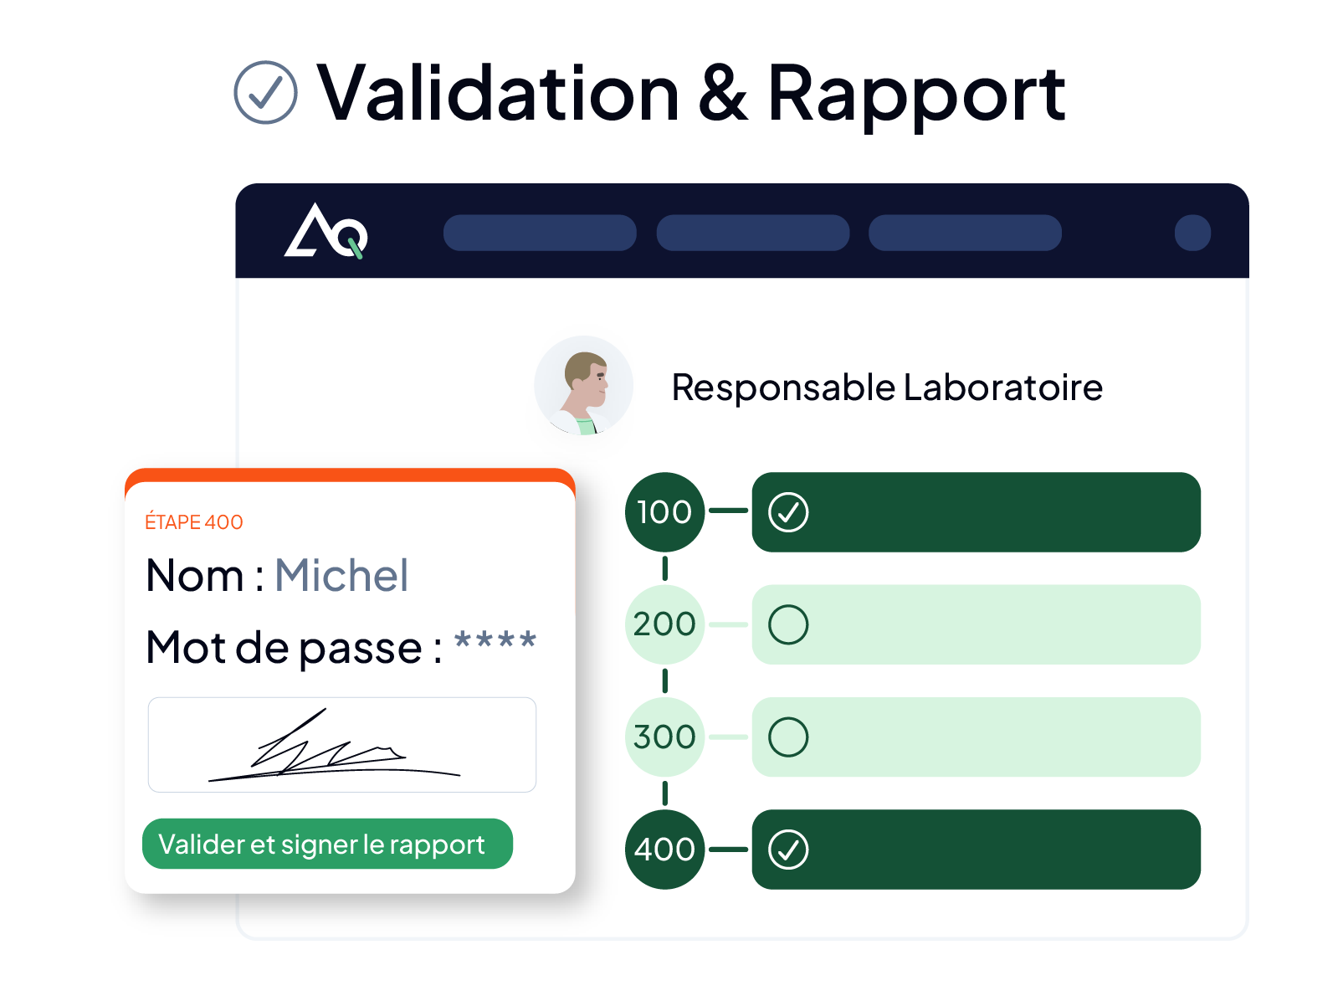This screenshot has height=991, width=1343.
Task: Click the circled checkmark beside Validation & Rapport
Action: click(265, 93)
